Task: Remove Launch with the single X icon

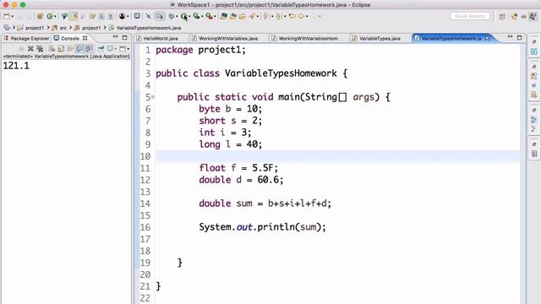Action: coord(30,49)
